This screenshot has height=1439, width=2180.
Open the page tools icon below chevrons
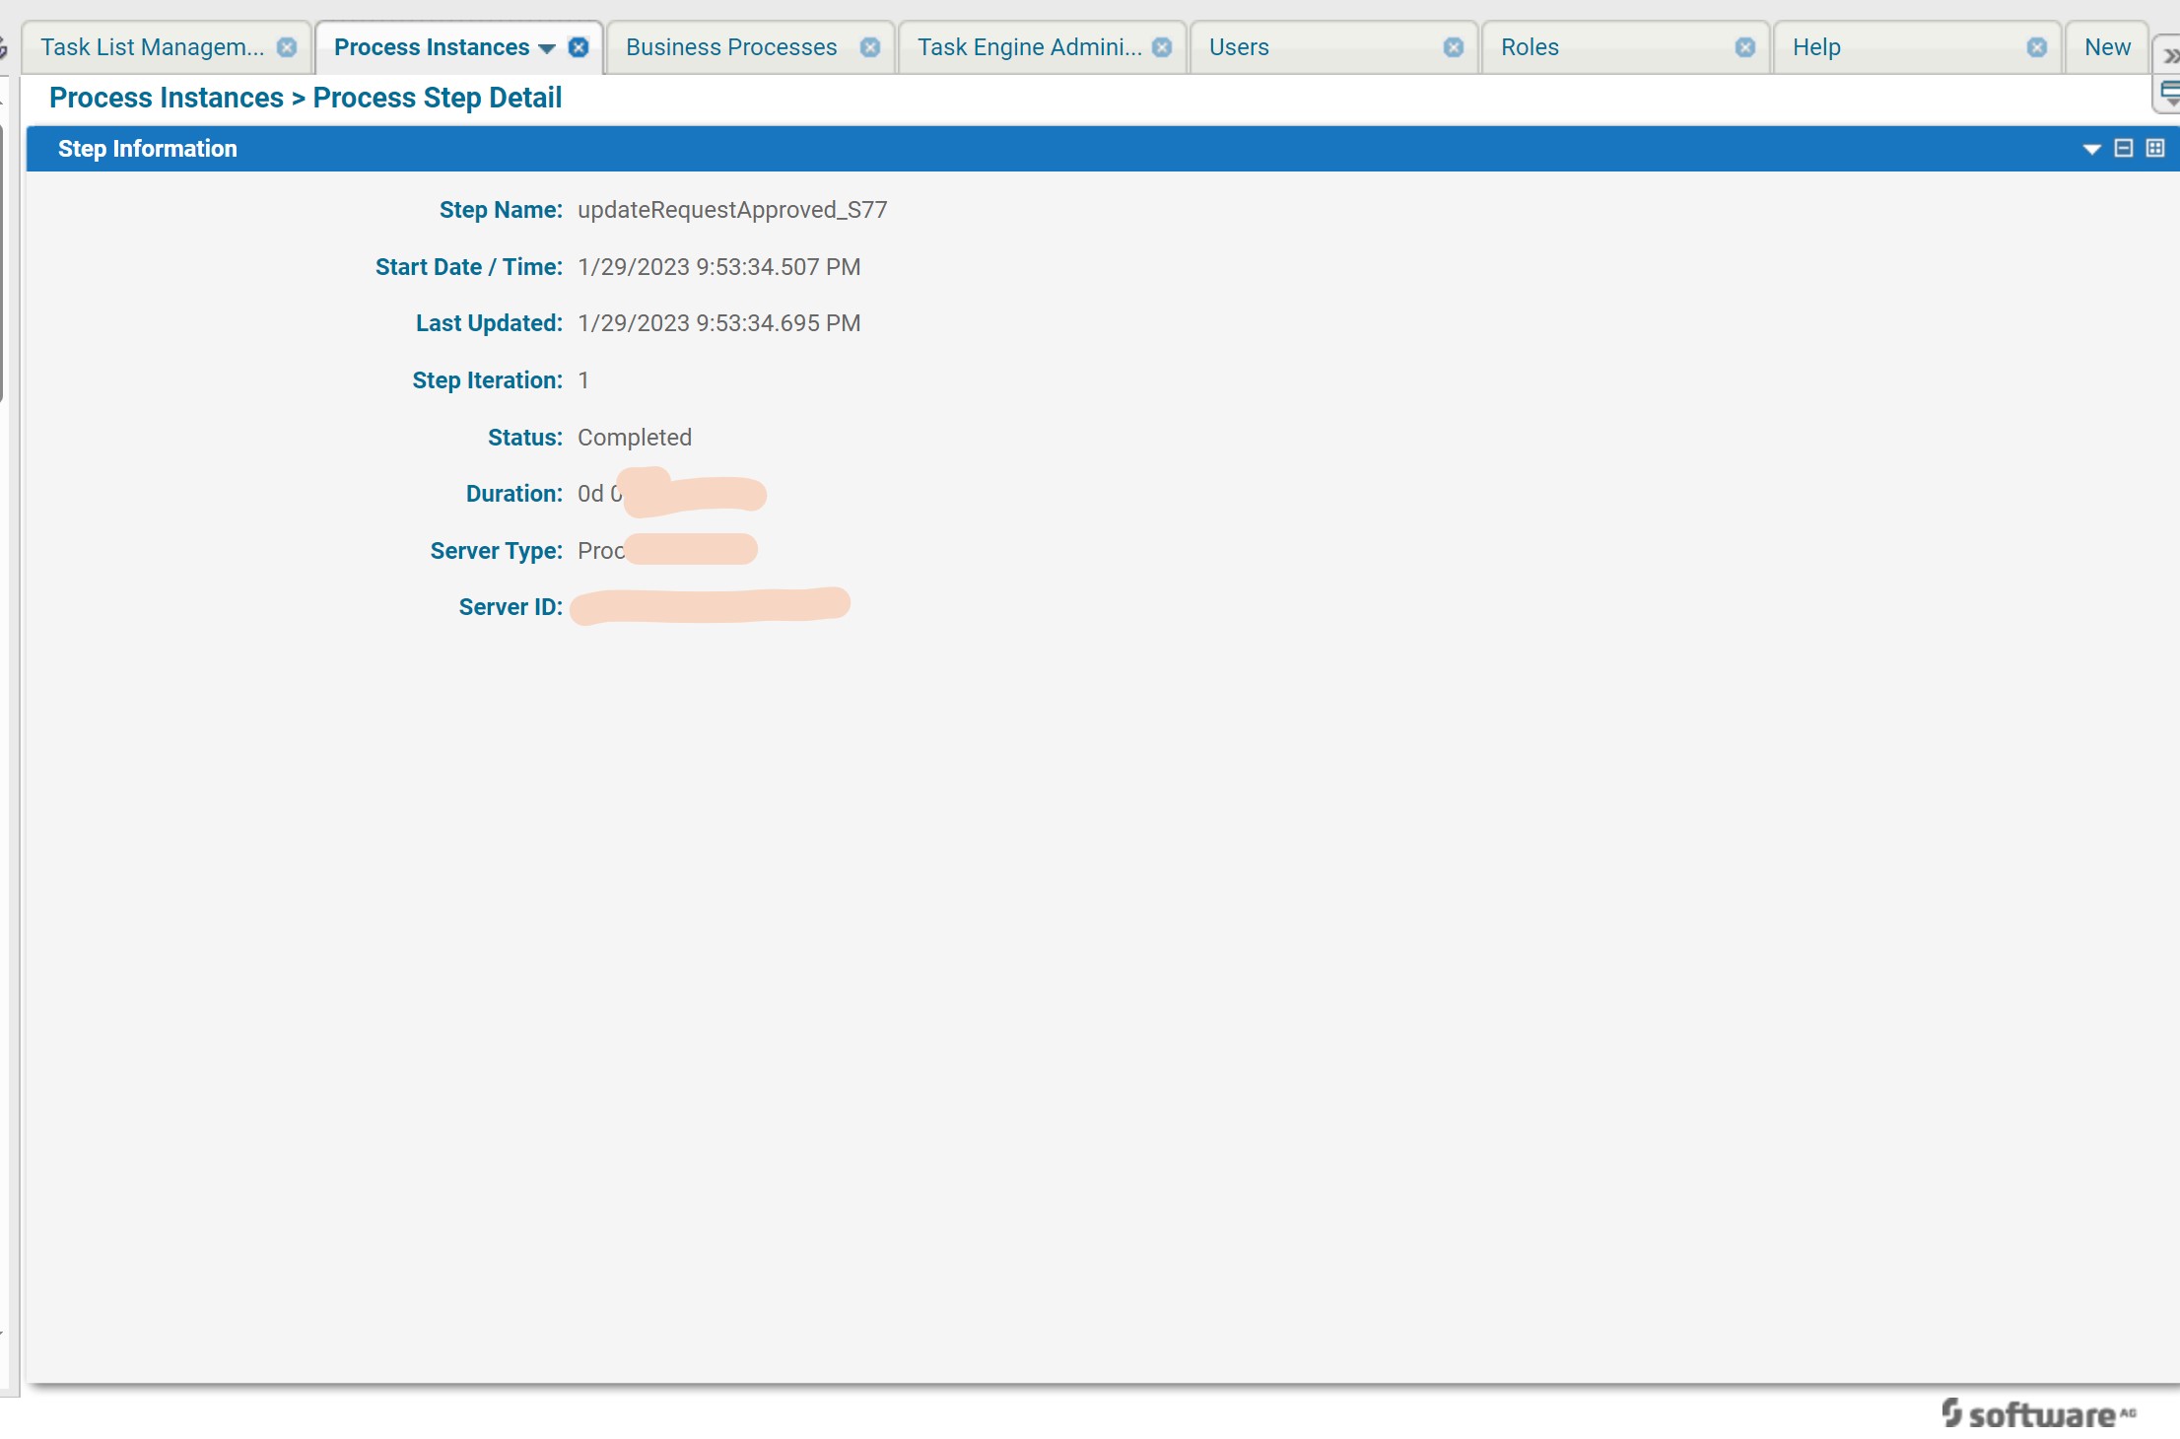point(2169,94)
